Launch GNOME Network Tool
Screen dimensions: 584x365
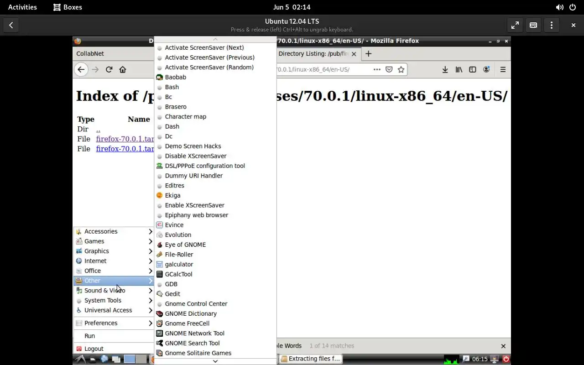[215, 333]
